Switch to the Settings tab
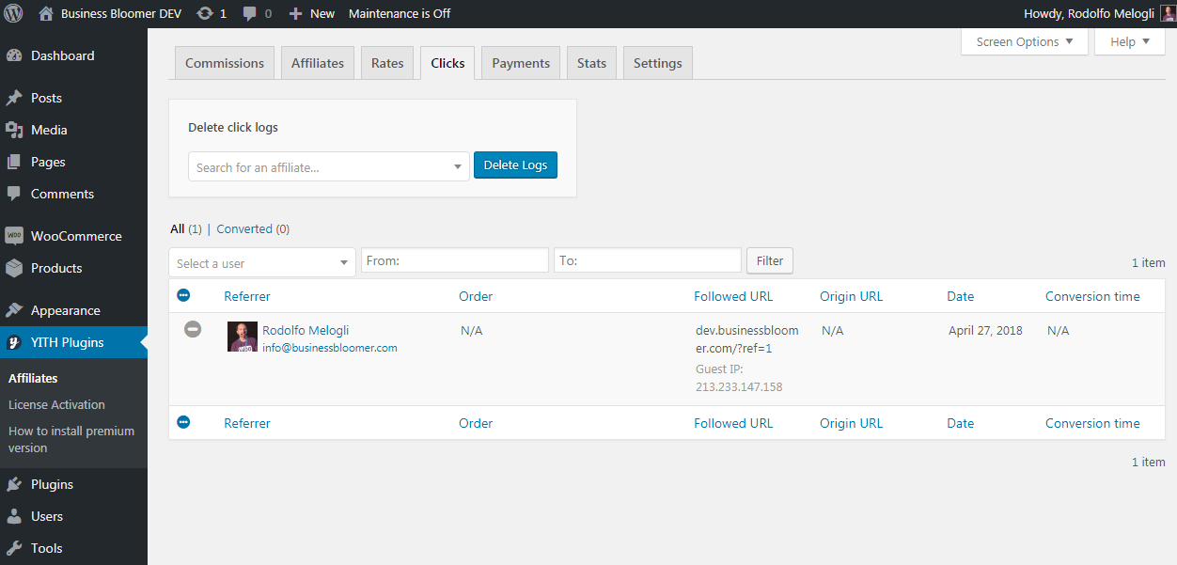This screenshot has width=1177, height=565. click(x=658, y=63)
